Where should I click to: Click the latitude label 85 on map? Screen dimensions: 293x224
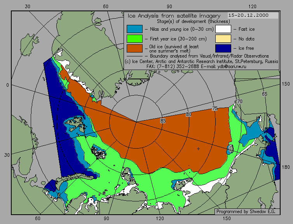(x=163, y=121)
